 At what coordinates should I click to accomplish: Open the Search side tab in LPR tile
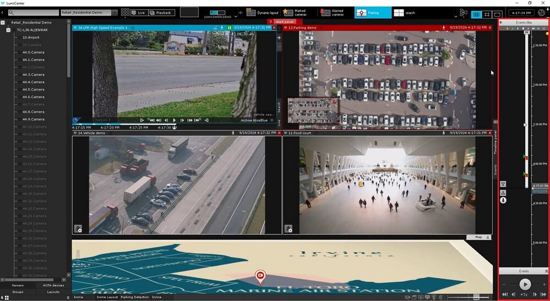[x=279, y=107]
